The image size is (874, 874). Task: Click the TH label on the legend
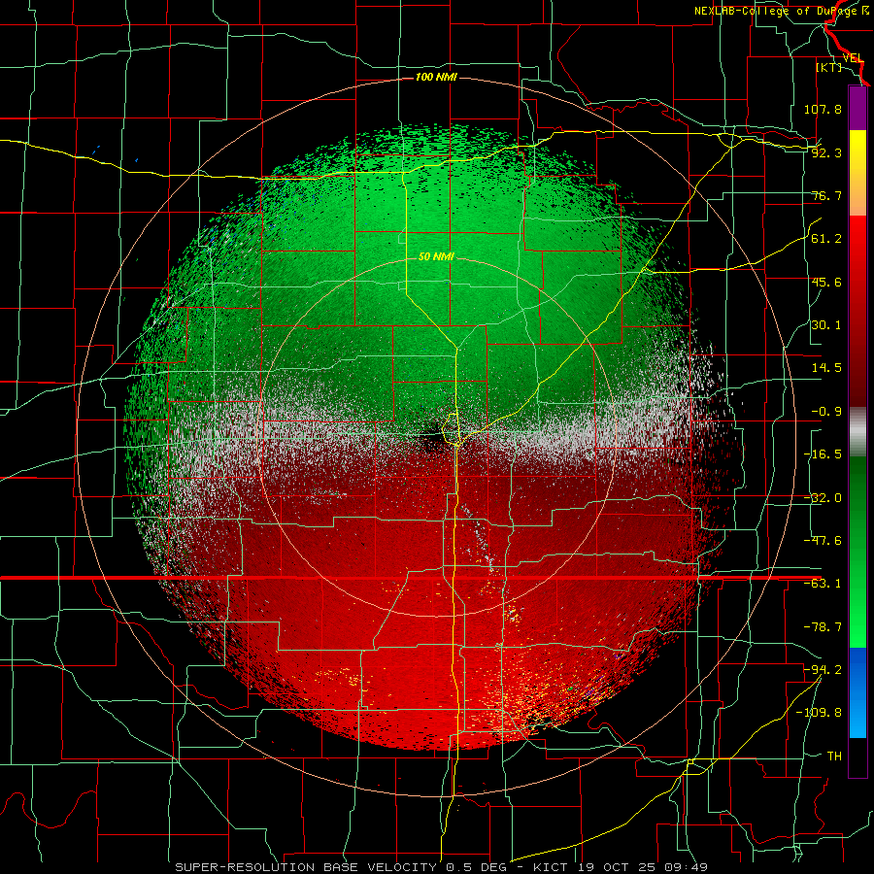click(x=834, y=756)
